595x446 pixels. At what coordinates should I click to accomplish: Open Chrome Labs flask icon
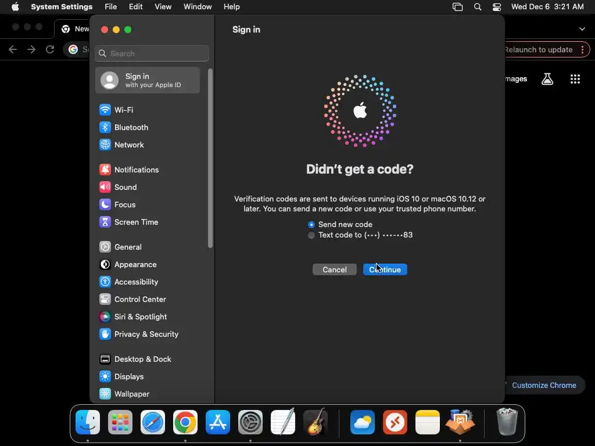[x=547, y=79]
